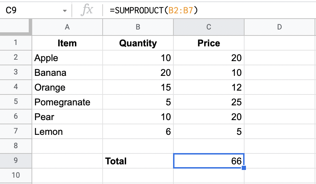The height and width of the screenshot is (184, 316).
Task: Click the fill handle on cell C9
Action: (244, 168)
